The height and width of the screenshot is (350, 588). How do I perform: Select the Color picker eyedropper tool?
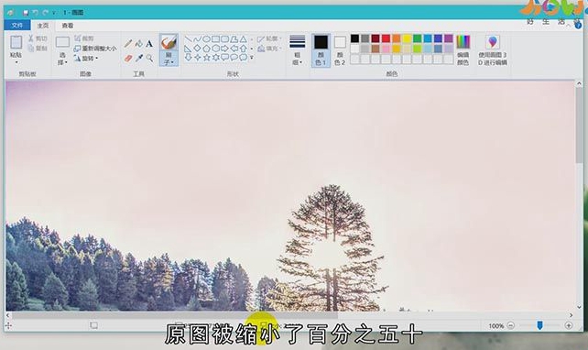138,58
